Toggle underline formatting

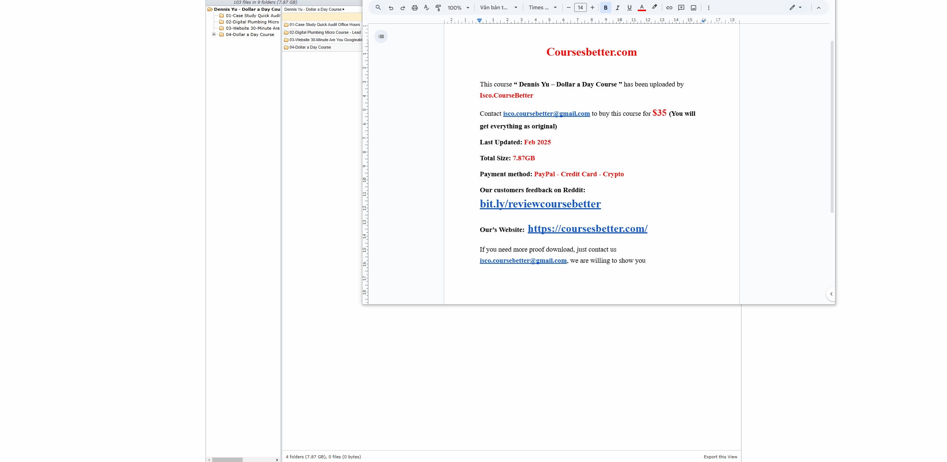(629, 7)
